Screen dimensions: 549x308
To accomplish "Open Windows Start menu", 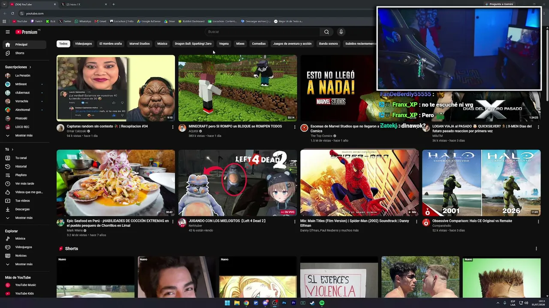I will [227, 303].
